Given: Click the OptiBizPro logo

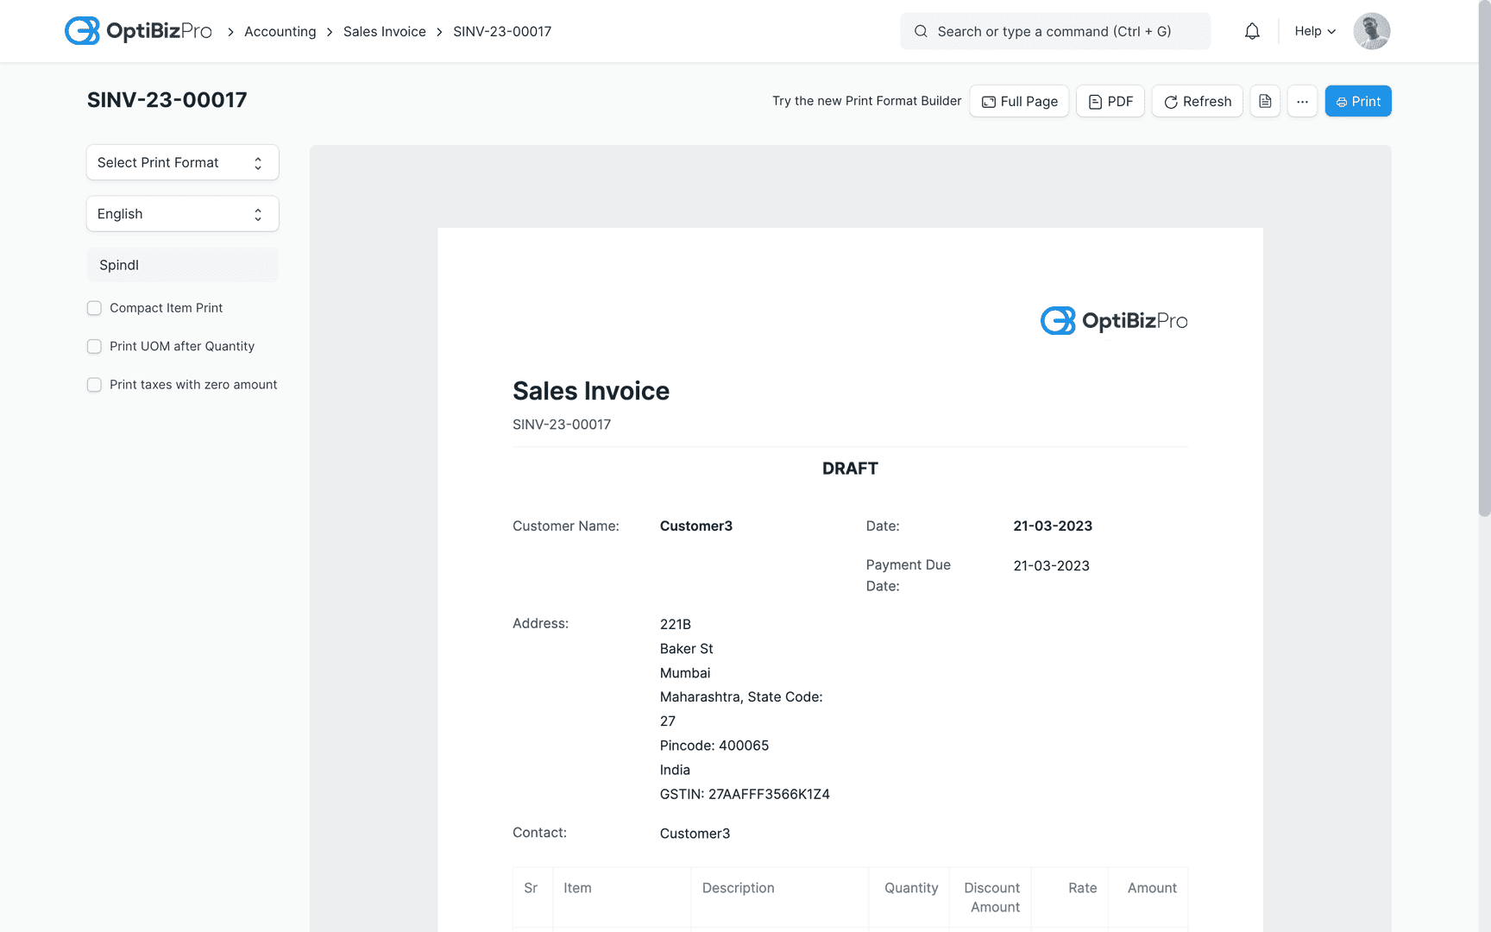Looking at the screenshot, I should (x=138, y=30).
